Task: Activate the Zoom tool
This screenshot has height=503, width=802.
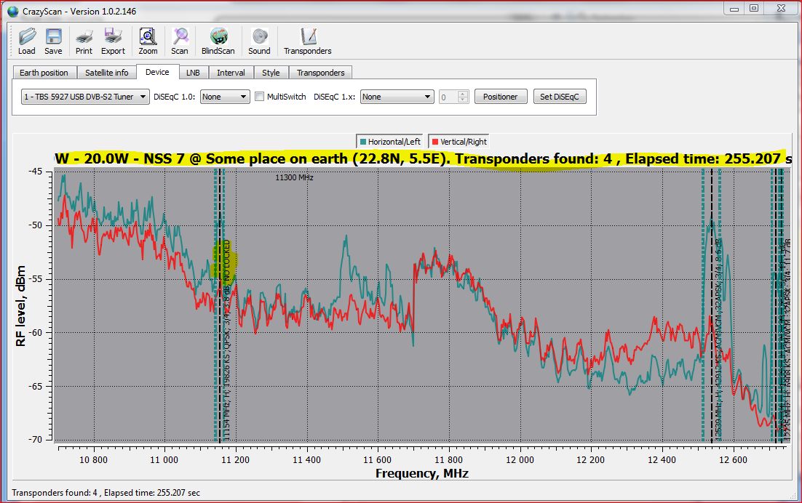Action: [148, 41]
